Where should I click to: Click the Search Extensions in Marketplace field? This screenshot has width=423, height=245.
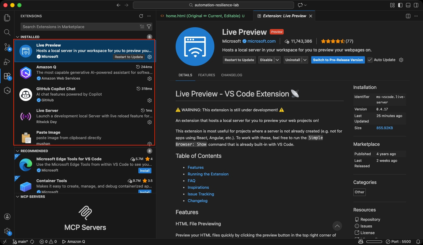[x=80, y=27]
